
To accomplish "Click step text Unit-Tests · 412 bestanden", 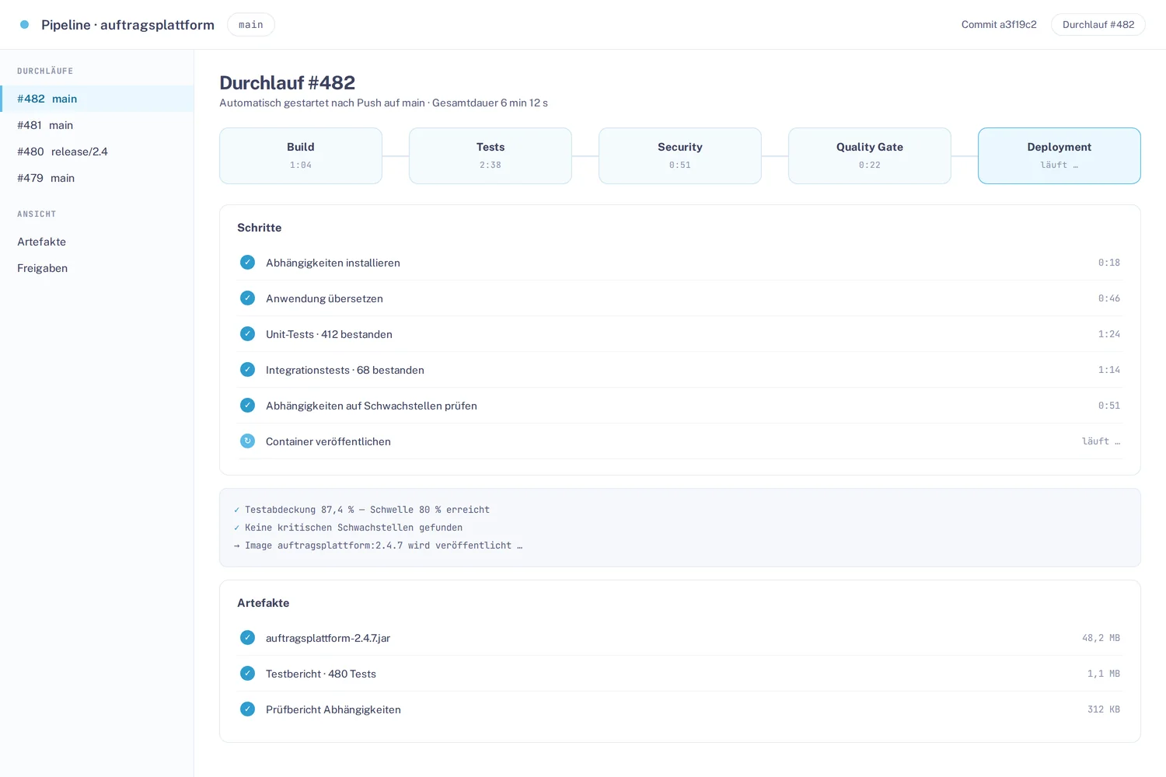I will 329,334.
